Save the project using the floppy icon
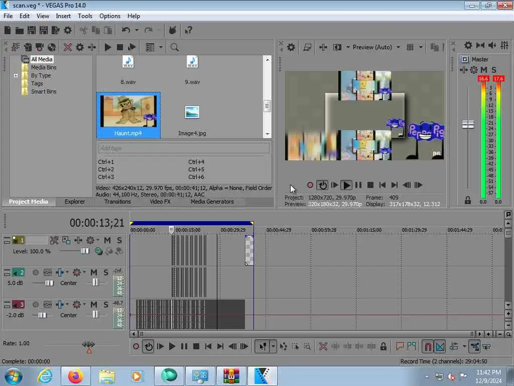Viewport: 514px width, 386px height. [32, 31]
